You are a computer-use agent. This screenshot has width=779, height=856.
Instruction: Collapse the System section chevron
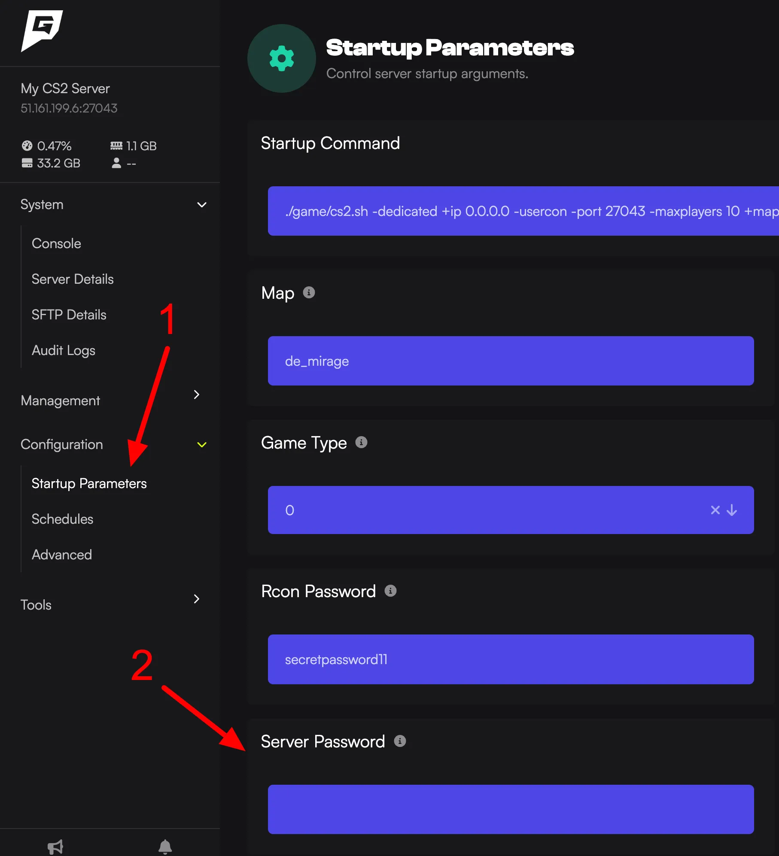202,205
